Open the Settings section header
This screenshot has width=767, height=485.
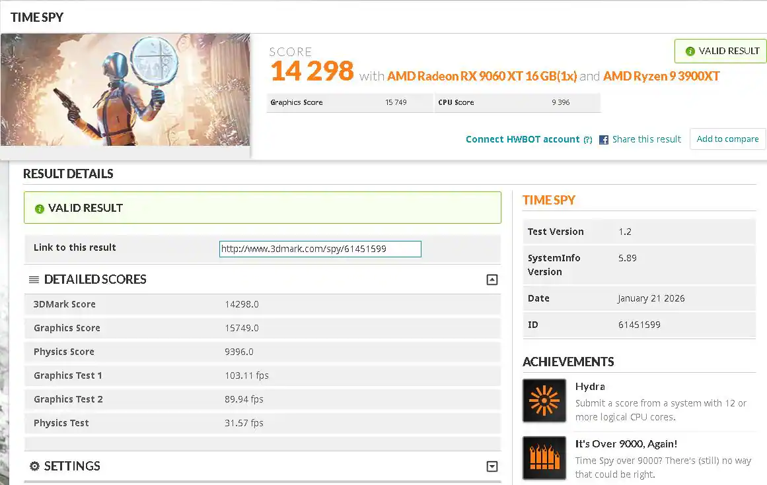[73, 467]
